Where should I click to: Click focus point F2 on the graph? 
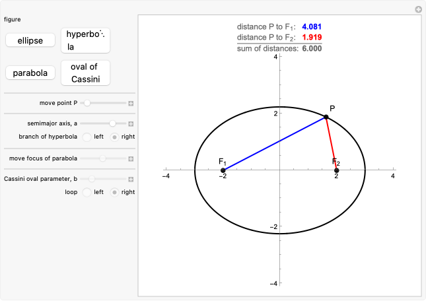click(337, 171)
